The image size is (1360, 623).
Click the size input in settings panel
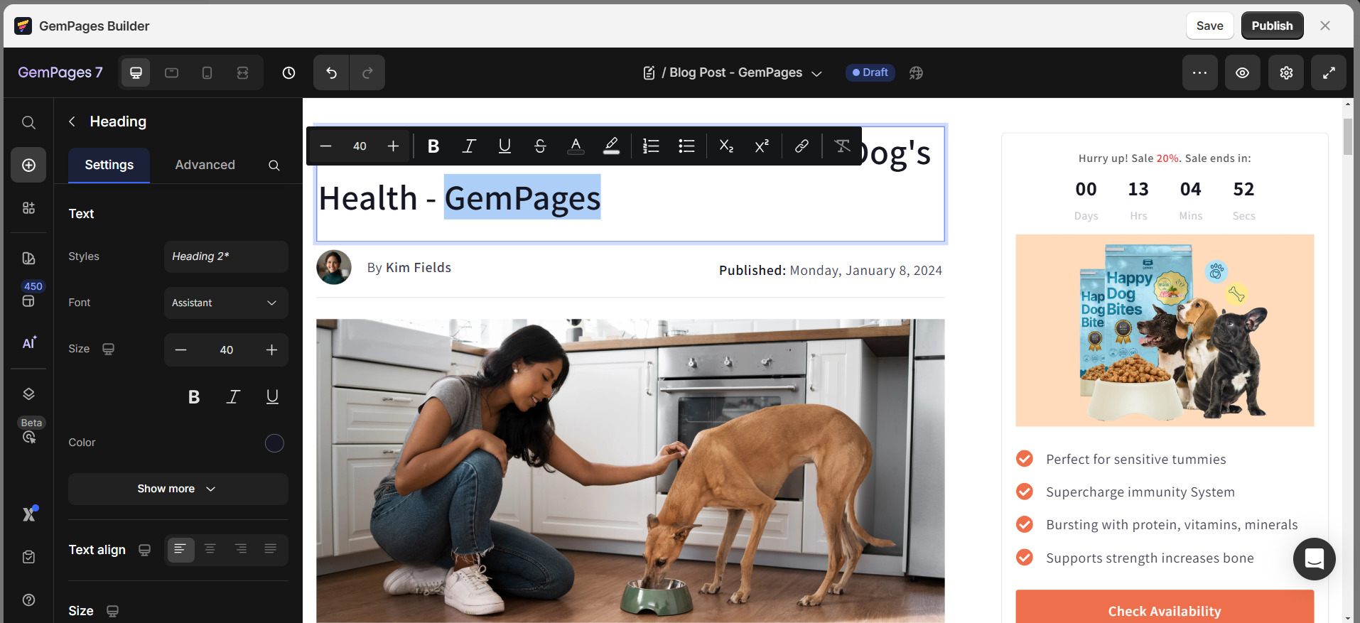[x=226, y=350]
